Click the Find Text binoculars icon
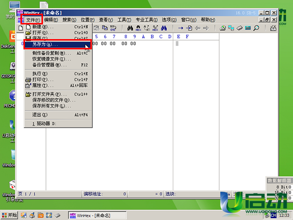 [x=130, y=28]
